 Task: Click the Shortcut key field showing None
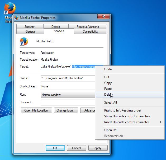point(68,86)
